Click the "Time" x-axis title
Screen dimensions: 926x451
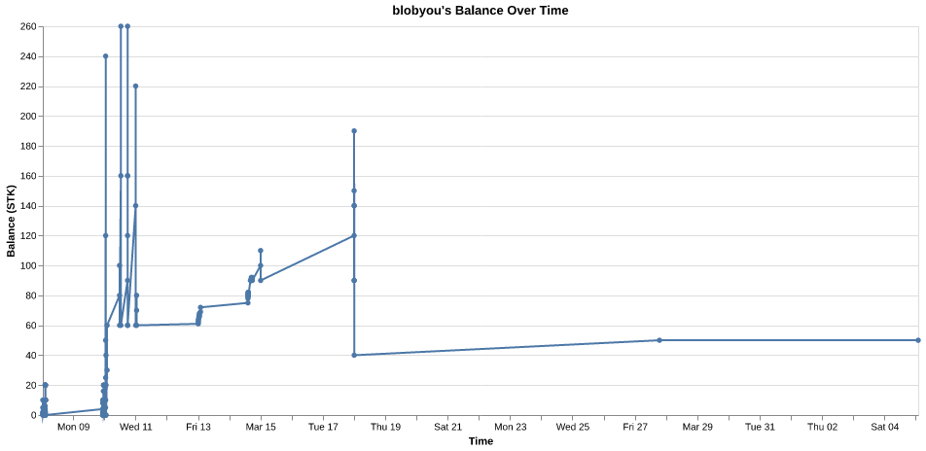pyautogui.click(x=481, y=441)
